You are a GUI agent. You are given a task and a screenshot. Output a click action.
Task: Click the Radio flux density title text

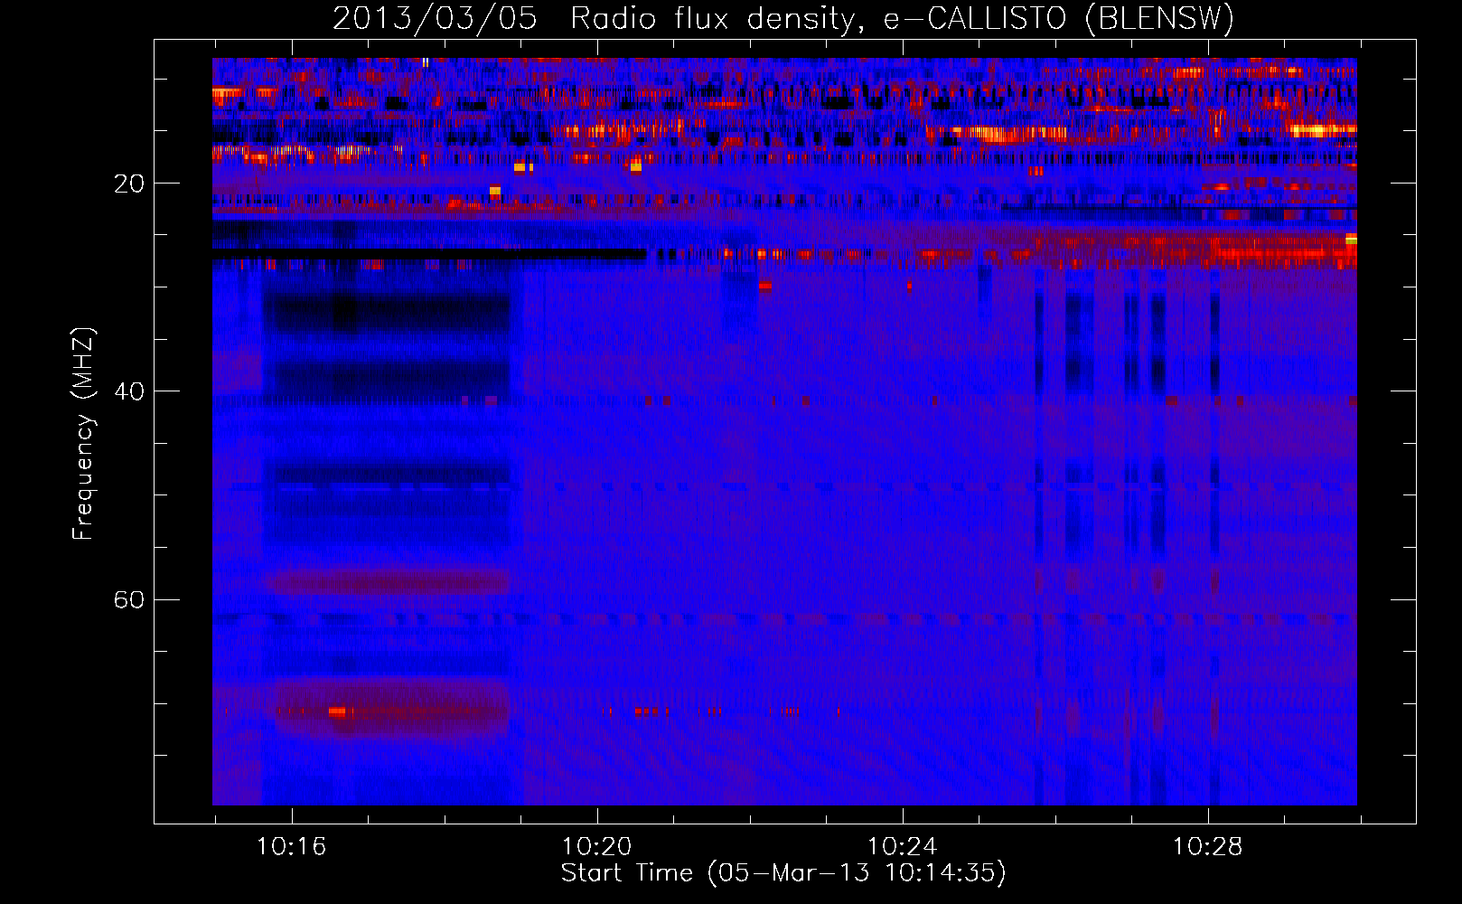pos(717,18)
